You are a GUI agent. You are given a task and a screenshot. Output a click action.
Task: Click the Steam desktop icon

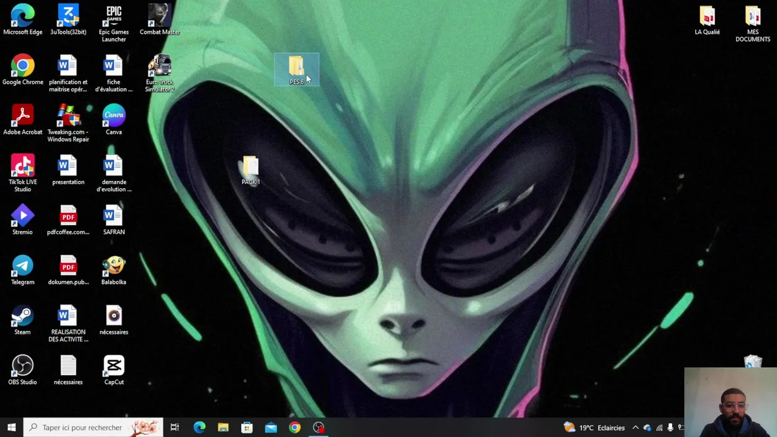coord(22,320)
